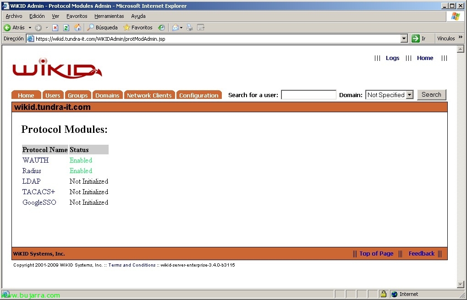Switch to the Domains tab
Viewport: 467px width, 300px height.
coord(107,95)
